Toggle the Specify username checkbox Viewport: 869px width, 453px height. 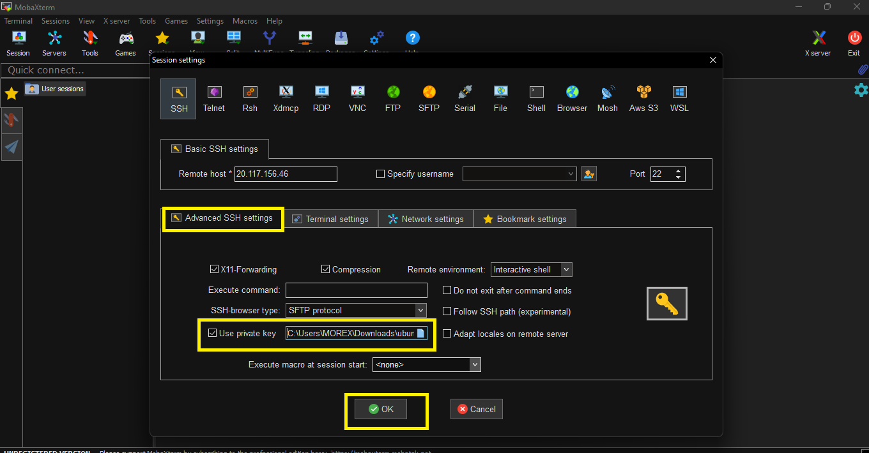(380, 174)
